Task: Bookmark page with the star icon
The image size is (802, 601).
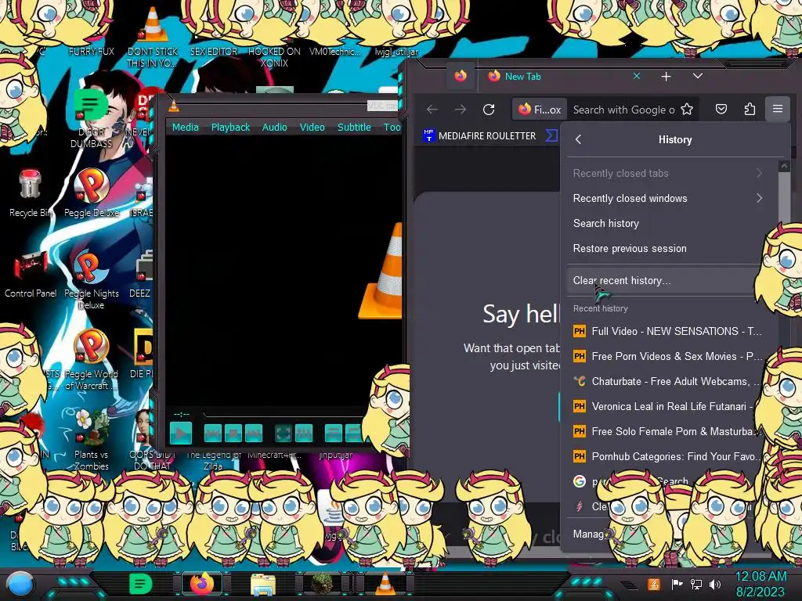Action: pyautogui.click(x=687, y=109)
